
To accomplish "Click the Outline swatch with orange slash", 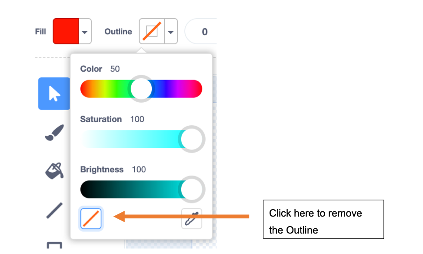I will (x=152, y=31).
